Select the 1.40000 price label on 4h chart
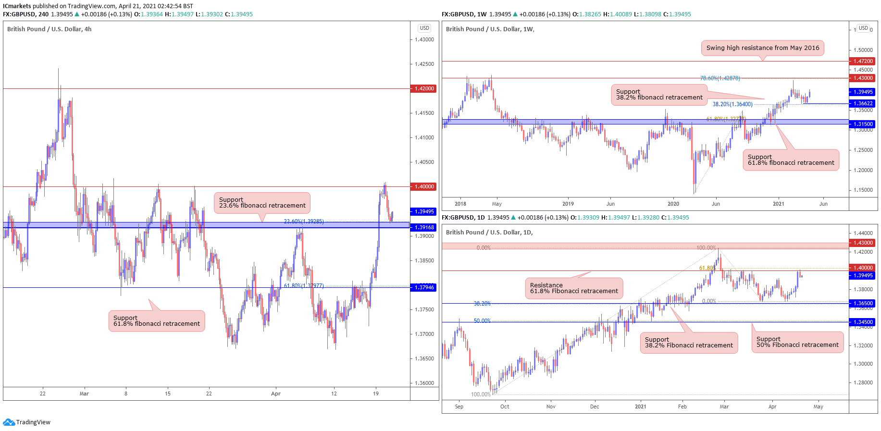This screenshot has height=431, width=881. [x=423, y=186]
